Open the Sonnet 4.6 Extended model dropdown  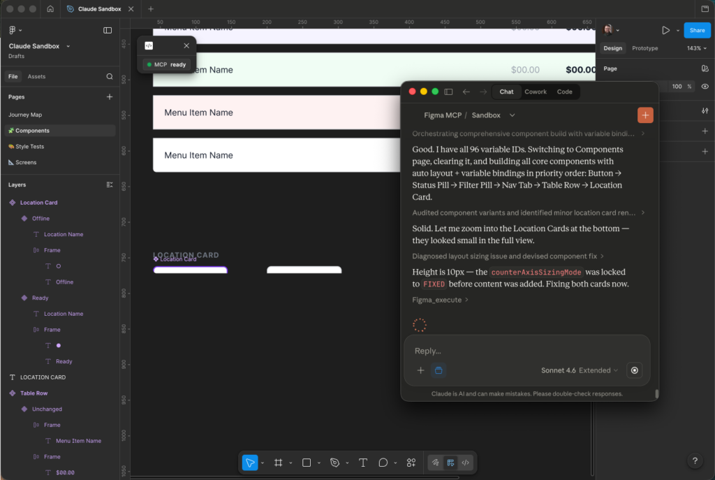click(x=580, y=370)
